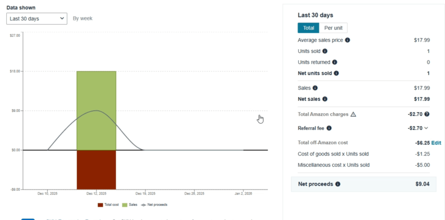Screen dimensions: 445x220
Task: Click info icon next to Referral fee
Action: pyautogui.click(x=329, y=128)
